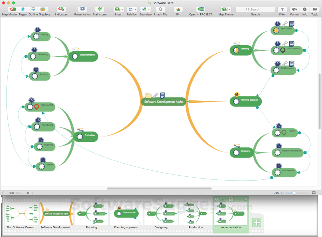Collapse the Planning topic branch

[254, 50]
